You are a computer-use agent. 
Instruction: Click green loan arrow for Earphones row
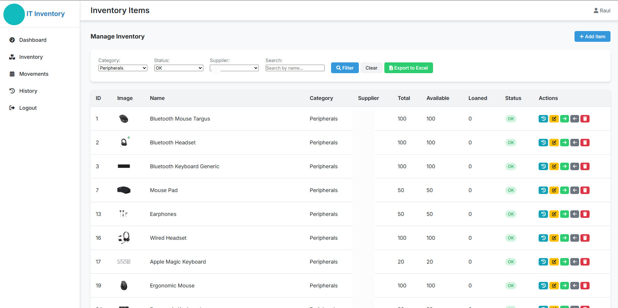pos(564,214)
